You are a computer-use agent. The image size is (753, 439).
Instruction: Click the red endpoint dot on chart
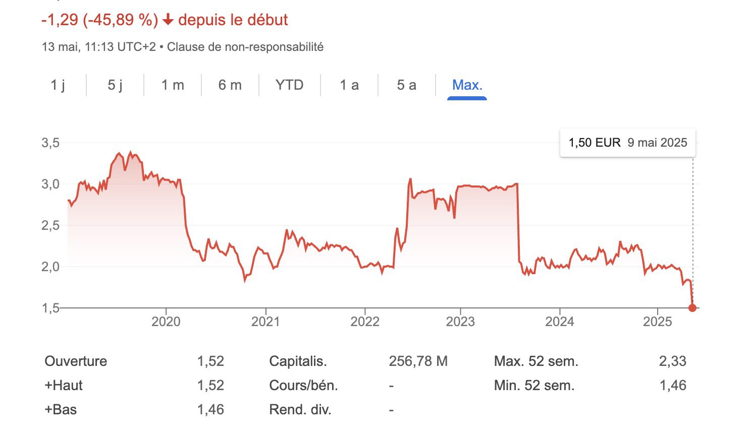coord(692,307)
